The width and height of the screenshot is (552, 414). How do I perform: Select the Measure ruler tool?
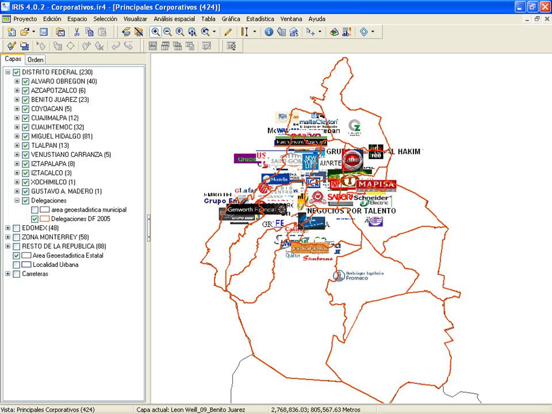pos(245,32)
